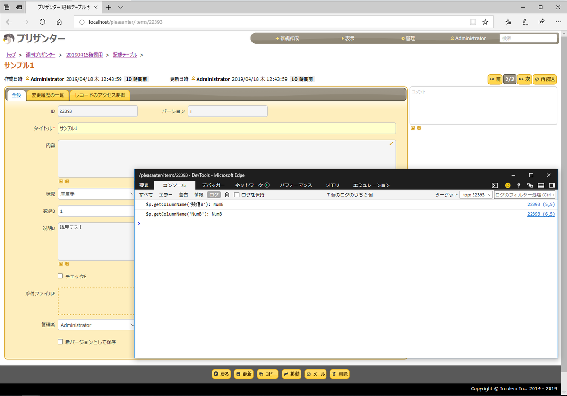Screen dimensions: 567x396
Task: Toggle the ログ filter in console
Action: coord(214,194)
